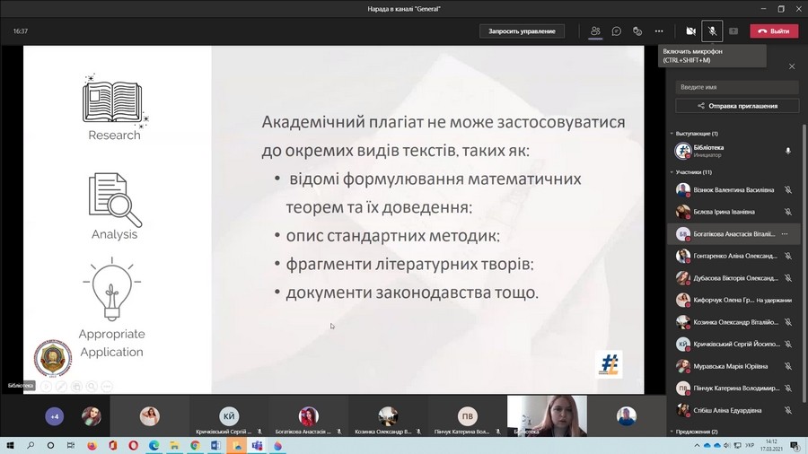
Task: Close the participants side panel
Action: coord(791,66)
